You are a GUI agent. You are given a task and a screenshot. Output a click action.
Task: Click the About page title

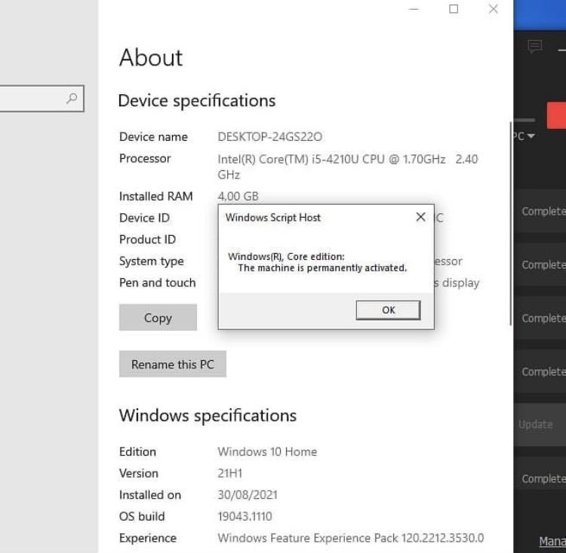tap(151, 58)
